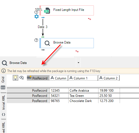Click the F10 refresh notice text

(x=54, y=71)
